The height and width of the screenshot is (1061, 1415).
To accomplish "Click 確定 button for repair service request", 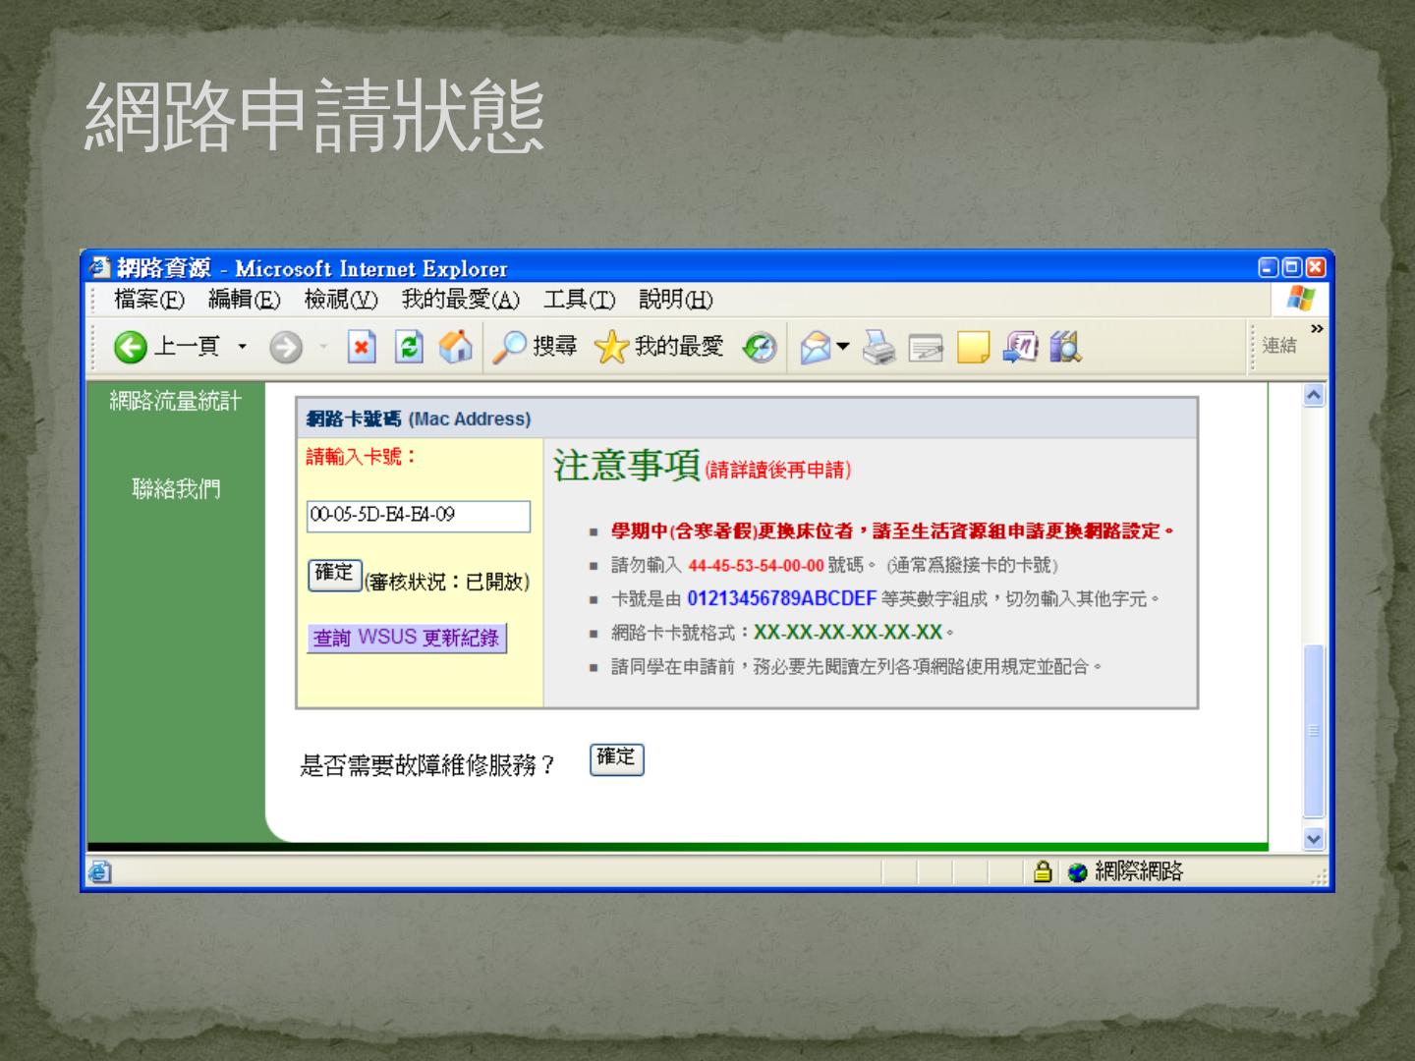I will click(x=617, y=759).
